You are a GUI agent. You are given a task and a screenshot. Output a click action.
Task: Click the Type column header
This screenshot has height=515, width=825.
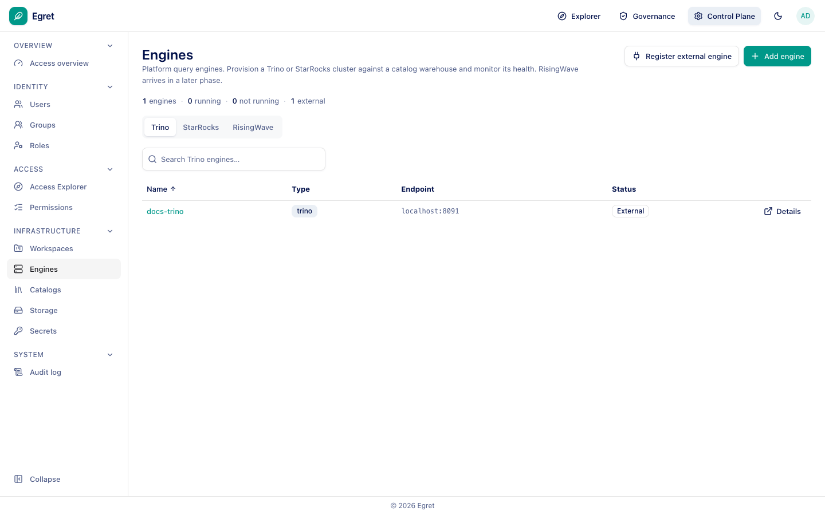tap(301, 189)
